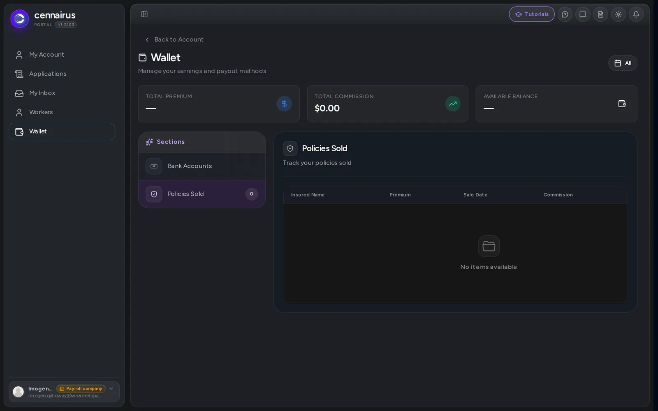This screenshot has height=411, width=658.
Task: Click the Payroll company badge
Action: (x=81, y=388)
